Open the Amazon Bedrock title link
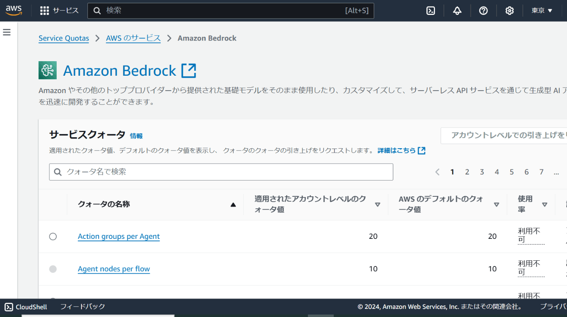 [x=119, y=70]
